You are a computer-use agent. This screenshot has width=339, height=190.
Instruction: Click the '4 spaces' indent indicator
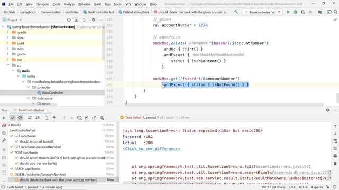point(317,187)
